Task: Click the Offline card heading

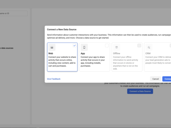Action: tap(117, 53)
